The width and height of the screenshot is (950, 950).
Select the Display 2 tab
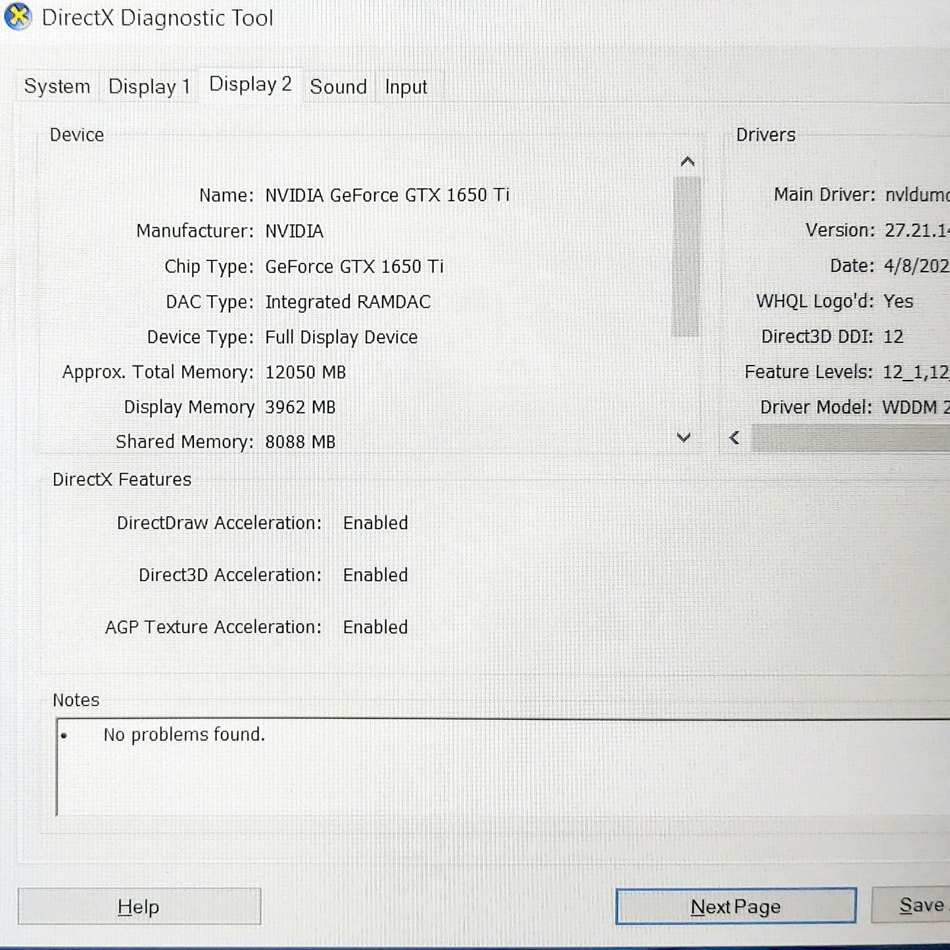[249, 84]
